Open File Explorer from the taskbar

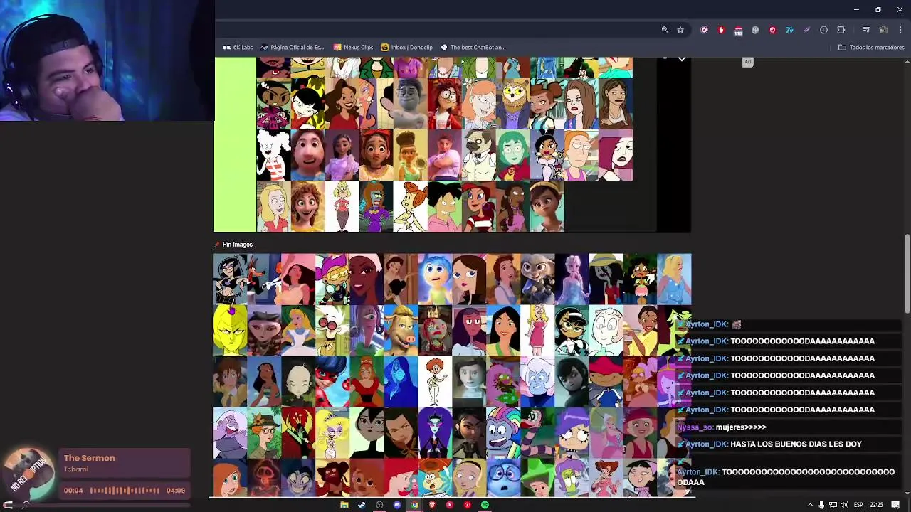(344, 505)
